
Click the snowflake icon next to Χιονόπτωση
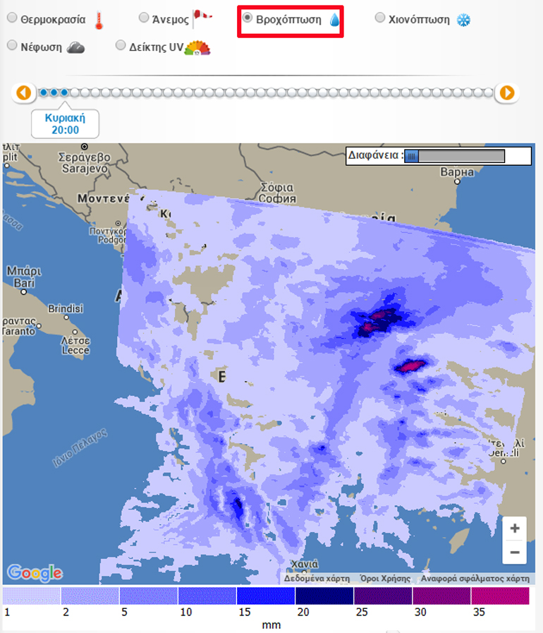[x=463, y=20]
